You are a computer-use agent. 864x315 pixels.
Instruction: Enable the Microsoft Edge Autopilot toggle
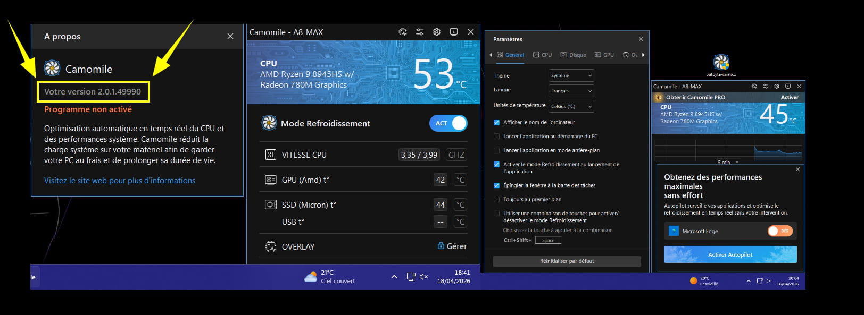(780, 231)
